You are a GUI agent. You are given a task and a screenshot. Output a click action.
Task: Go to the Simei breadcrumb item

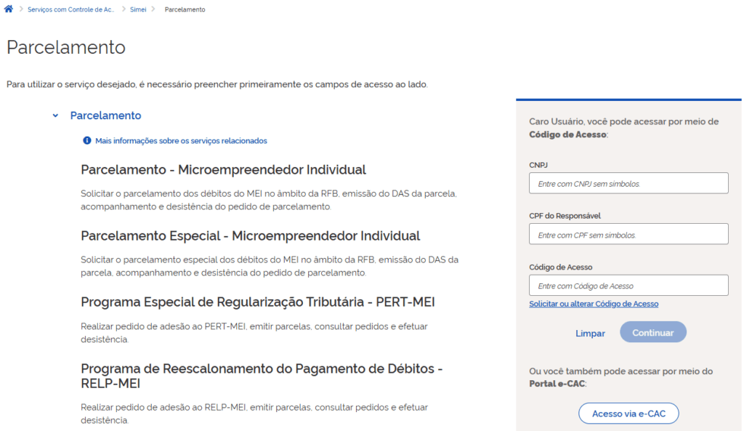tap(137, 9)
